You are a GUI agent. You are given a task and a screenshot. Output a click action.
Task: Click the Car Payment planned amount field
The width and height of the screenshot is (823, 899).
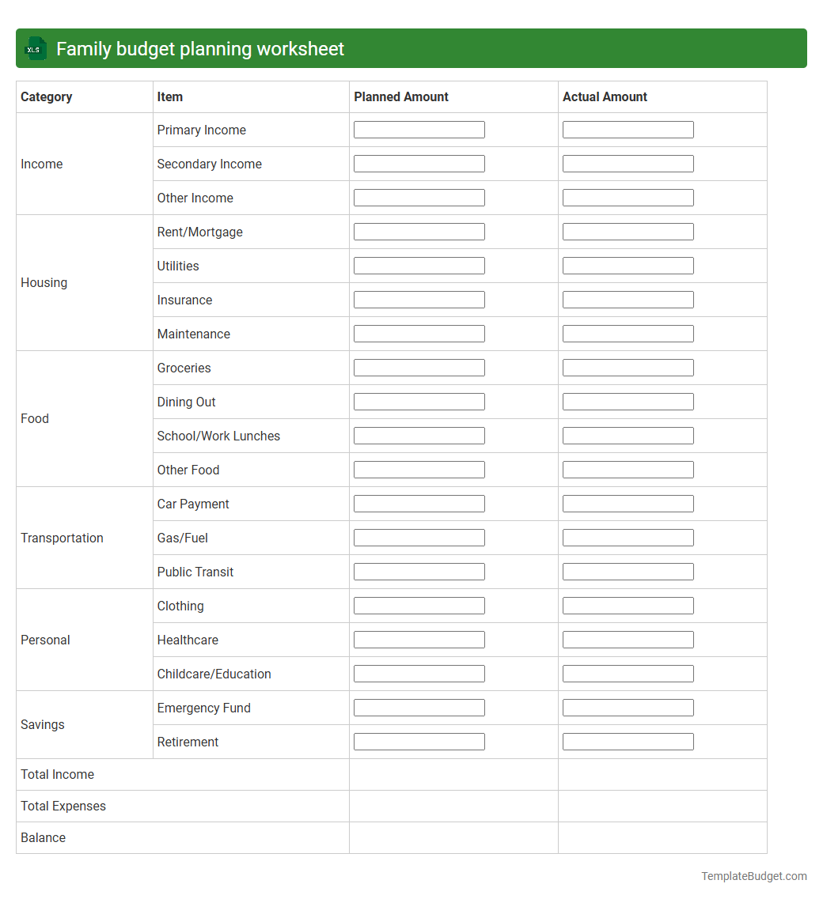[419, 503]
